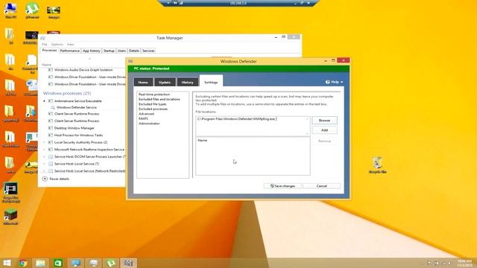Select the Advanced settings category
This screenshot has height=268, width=477.
pyautogui.click(x=146, y=114)
